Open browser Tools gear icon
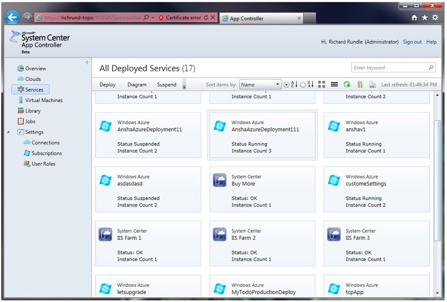This screenshot has width=447, height=302. pyautogui.click(x=435, y=17)
